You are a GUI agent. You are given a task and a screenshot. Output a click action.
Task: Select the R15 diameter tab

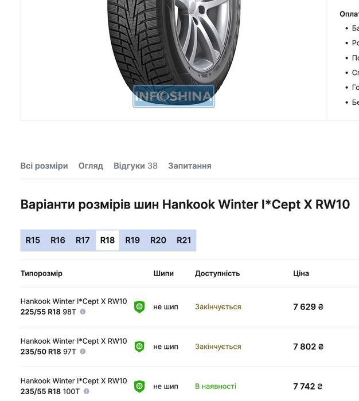click(x=33, y=241)
